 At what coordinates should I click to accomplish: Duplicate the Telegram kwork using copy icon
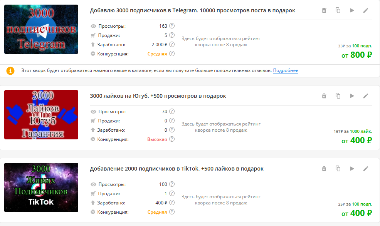338,10
